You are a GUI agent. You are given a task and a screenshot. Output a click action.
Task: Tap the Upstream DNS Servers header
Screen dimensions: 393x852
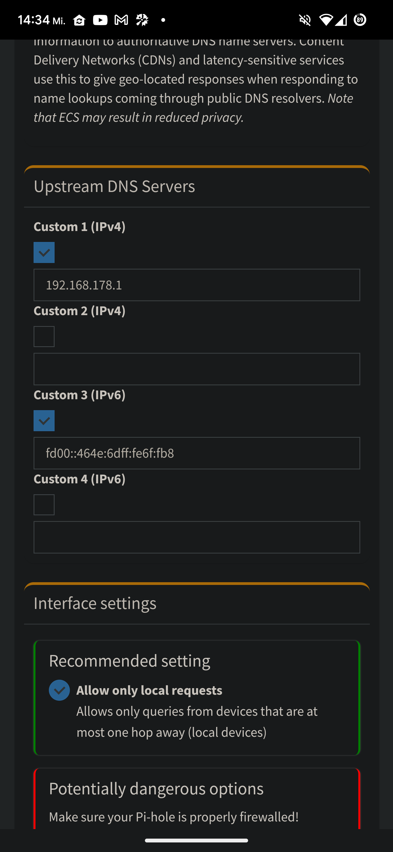click(114, 186)
